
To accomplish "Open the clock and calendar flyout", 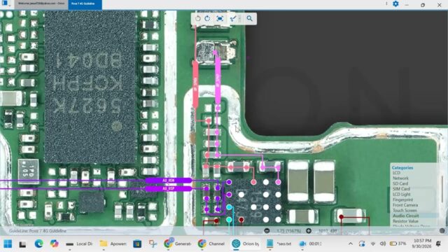I will [x=421, y=244].
